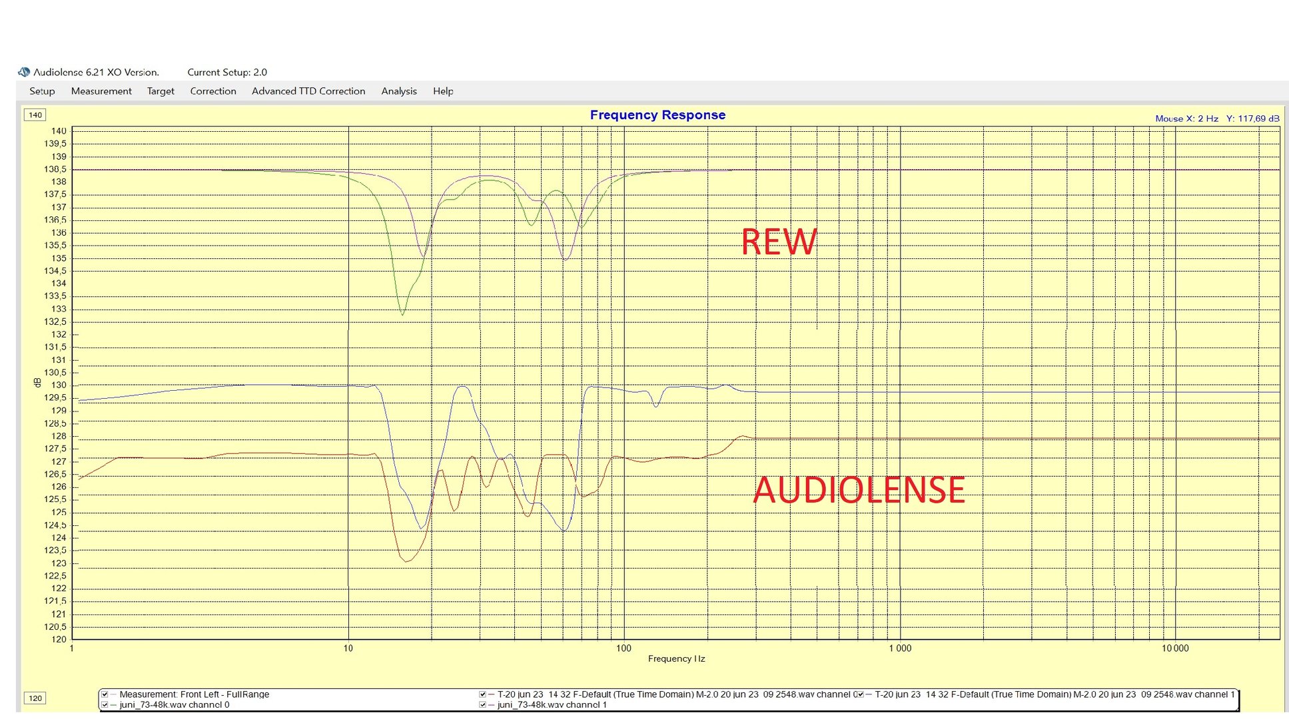This screenshot has height=719, width=1289.
Task: Toggle juni_73-48k.wav channel 0 checkbox
Action: [x=105, y=704]
